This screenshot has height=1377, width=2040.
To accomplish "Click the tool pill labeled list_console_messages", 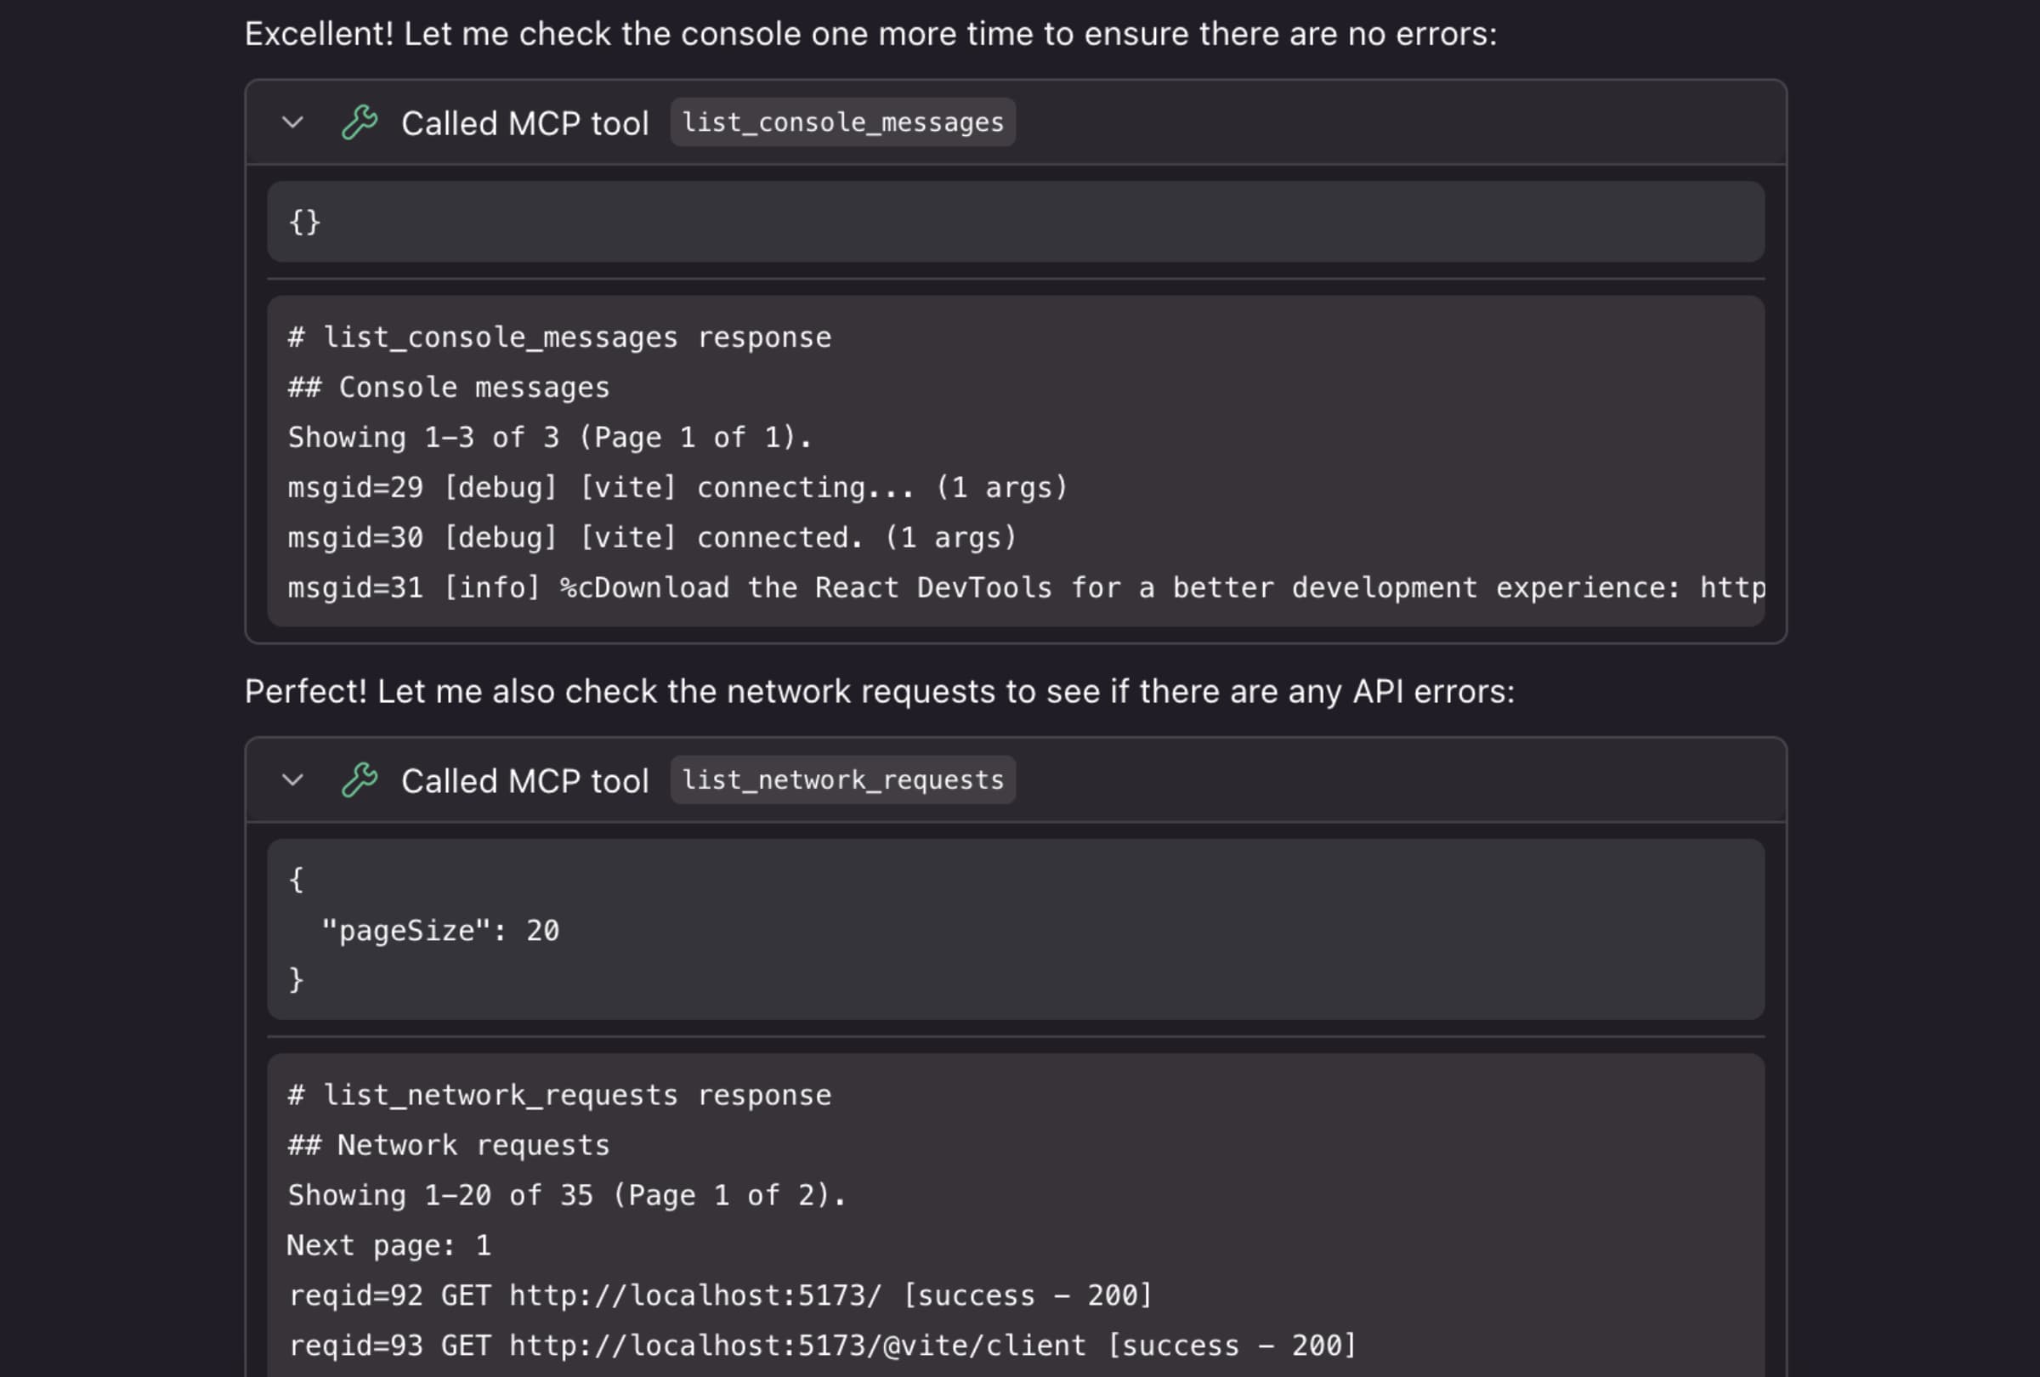I will [842, 122].
